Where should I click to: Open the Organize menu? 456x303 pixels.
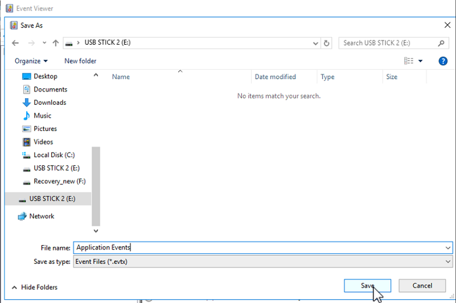coord(31,61)
